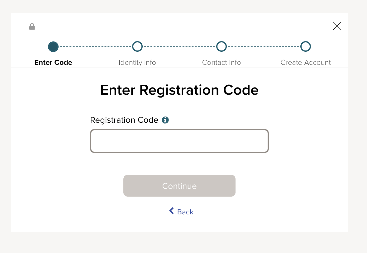Image resolution: width=367 pixels, height=253 pixels.
Task: Focus the Registration Code text field
Action: (179, 141)
